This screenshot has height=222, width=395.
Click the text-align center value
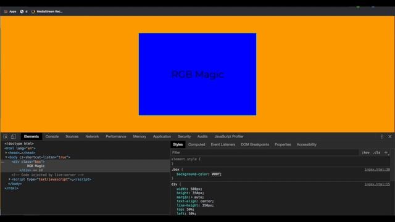click(206, 202)
